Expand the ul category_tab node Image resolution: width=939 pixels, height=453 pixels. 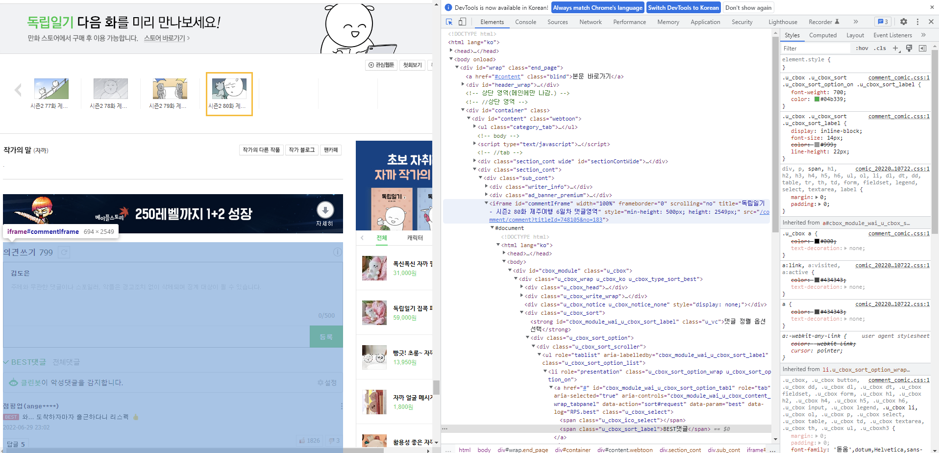coord(474,127)
